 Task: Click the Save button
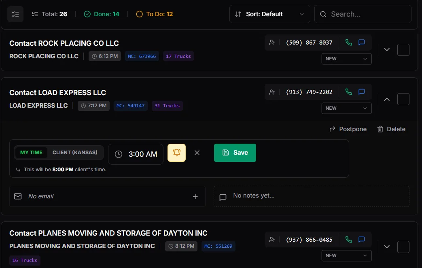235,153
